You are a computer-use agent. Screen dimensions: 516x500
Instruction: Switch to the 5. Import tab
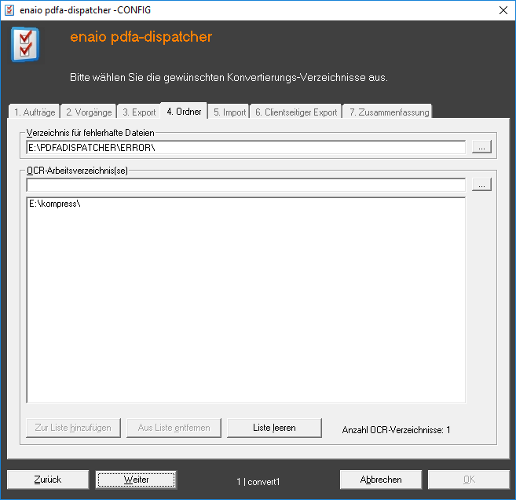point(229,112)
